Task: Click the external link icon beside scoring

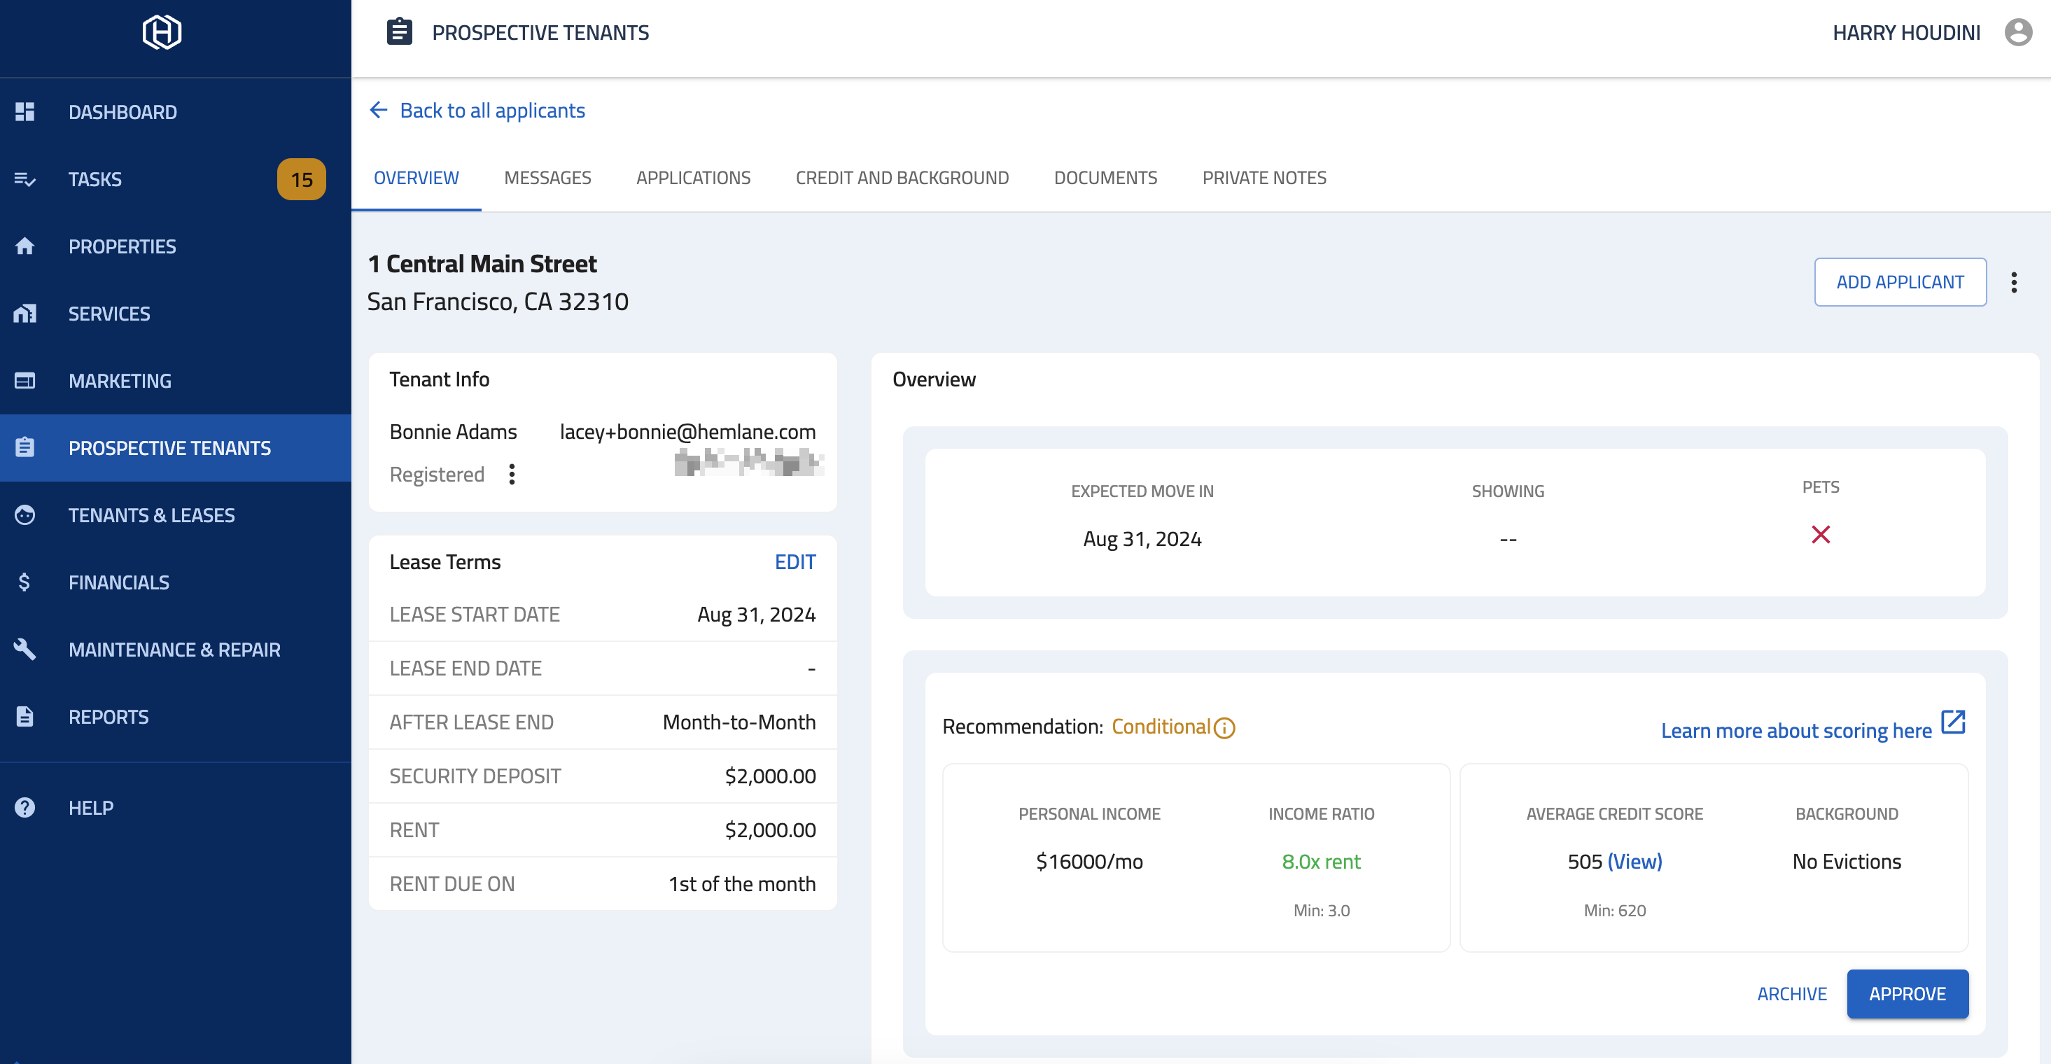Action: [x=1953, y=722]
